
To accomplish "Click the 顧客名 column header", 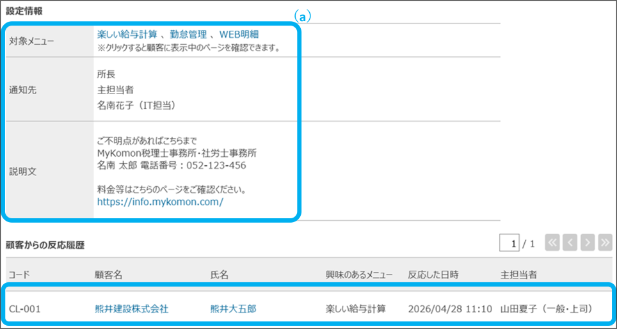I will pyautogui.click(x=108, y=275).
